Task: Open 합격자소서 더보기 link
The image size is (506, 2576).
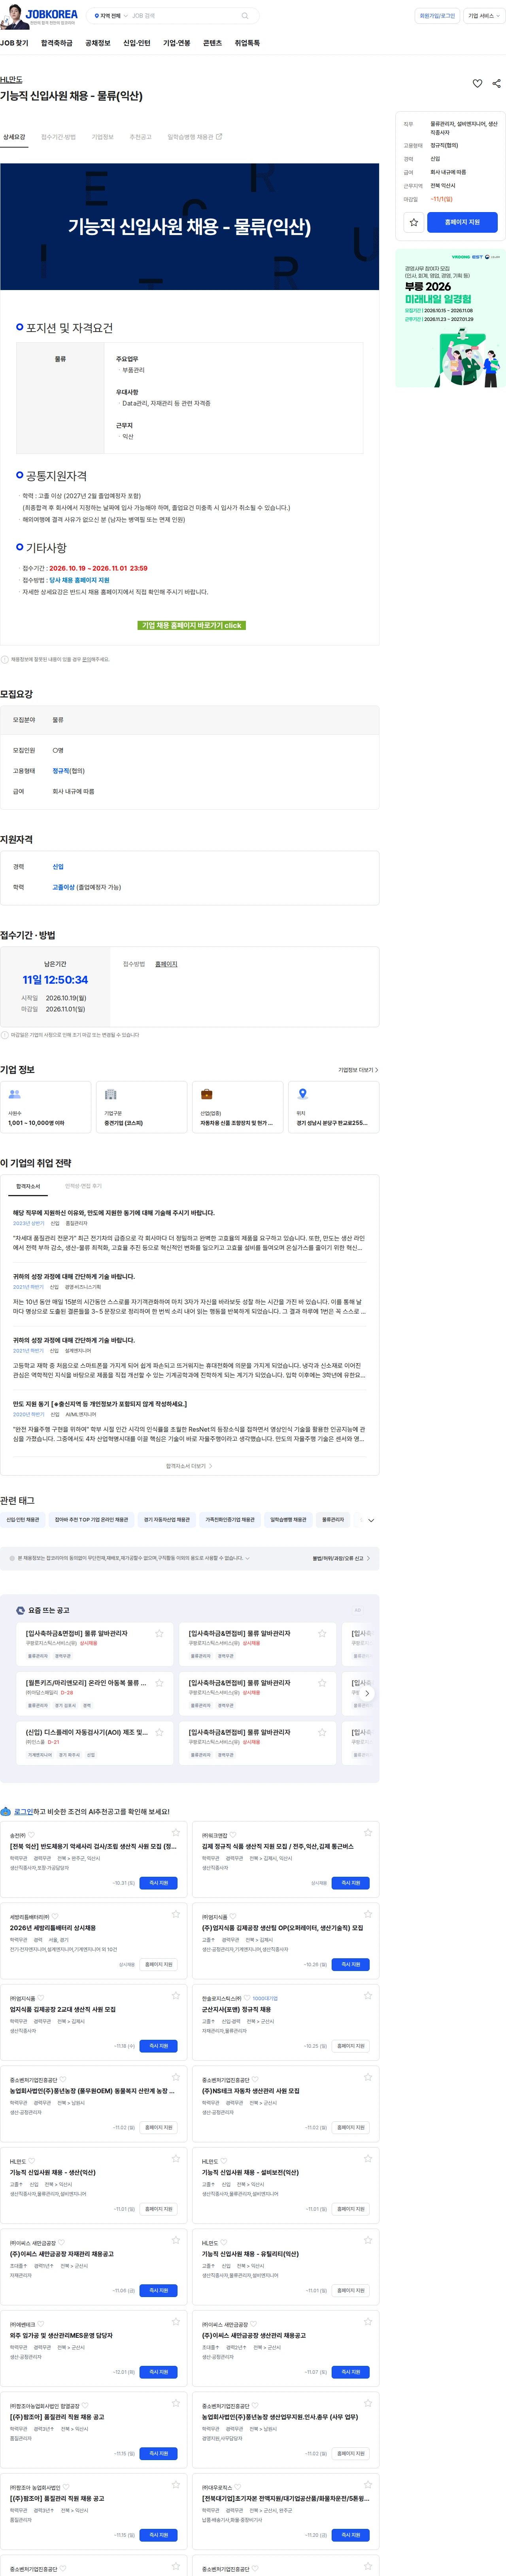Action: click(x=189, y=1466)
